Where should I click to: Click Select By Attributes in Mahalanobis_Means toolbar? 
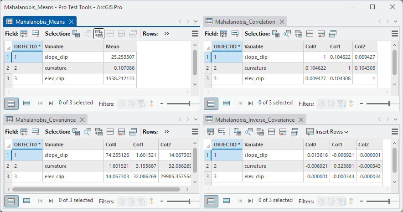point(76,34)
